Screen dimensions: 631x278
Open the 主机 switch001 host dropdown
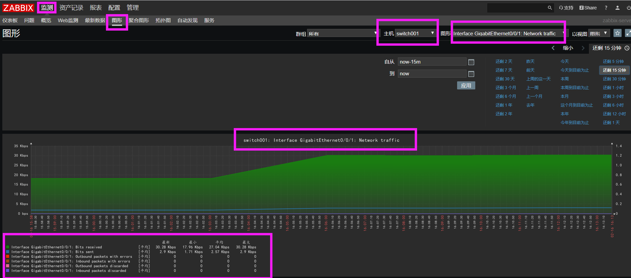click(x=415, y=33)
